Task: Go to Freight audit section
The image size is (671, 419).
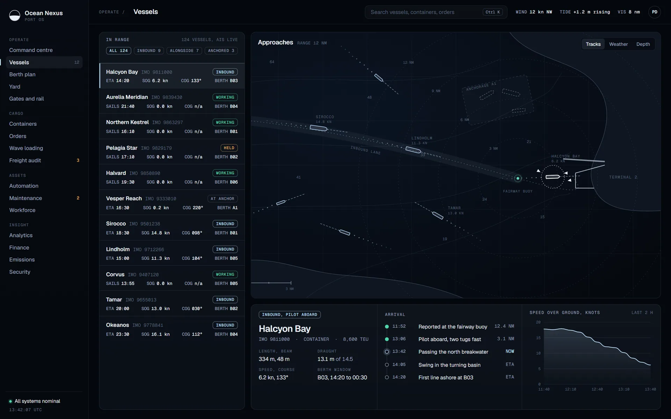Action: (x=44, y=160)
